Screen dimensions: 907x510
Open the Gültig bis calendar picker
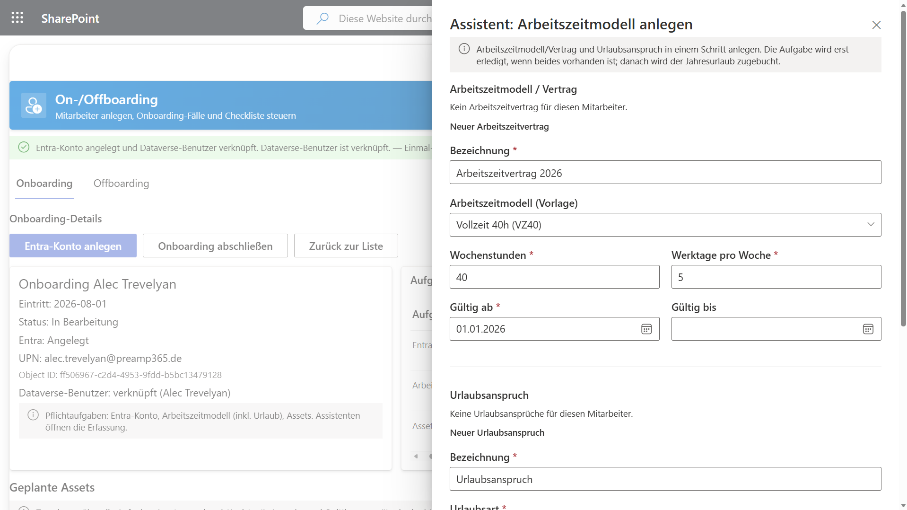point(868,329)
